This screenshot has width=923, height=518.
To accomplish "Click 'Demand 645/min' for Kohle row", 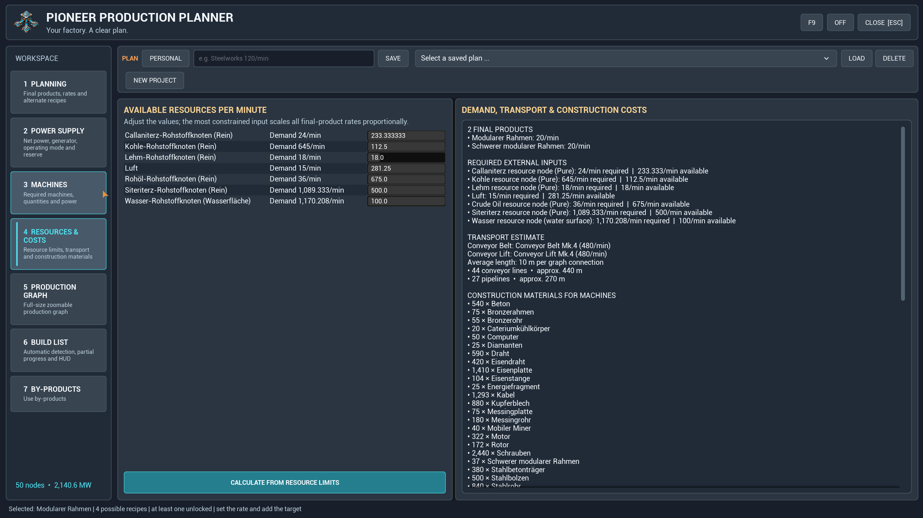I will tap(297, 146).
